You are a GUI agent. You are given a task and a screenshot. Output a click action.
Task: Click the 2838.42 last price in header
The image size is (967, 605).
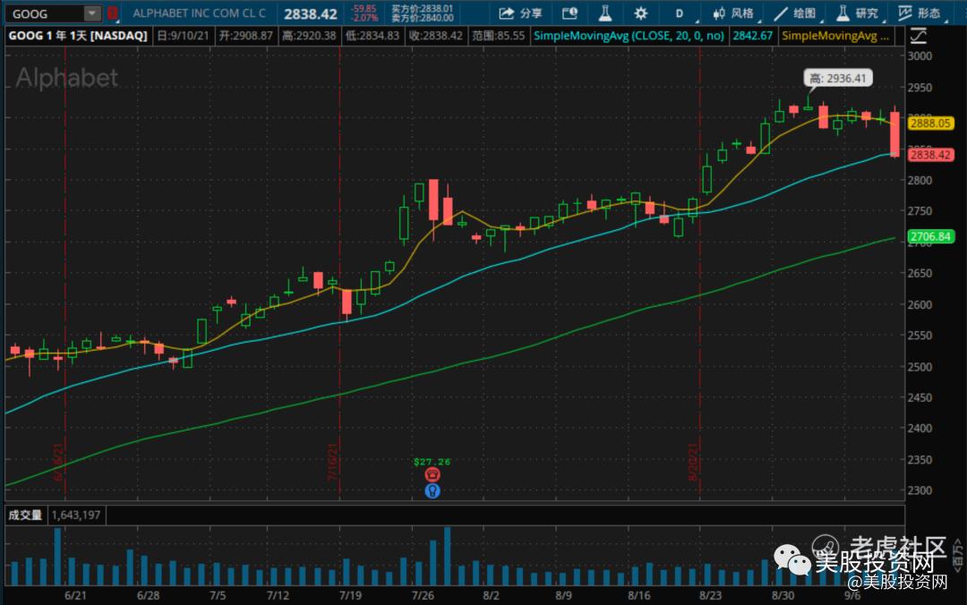pyautogui.click(x=310, y=13)
